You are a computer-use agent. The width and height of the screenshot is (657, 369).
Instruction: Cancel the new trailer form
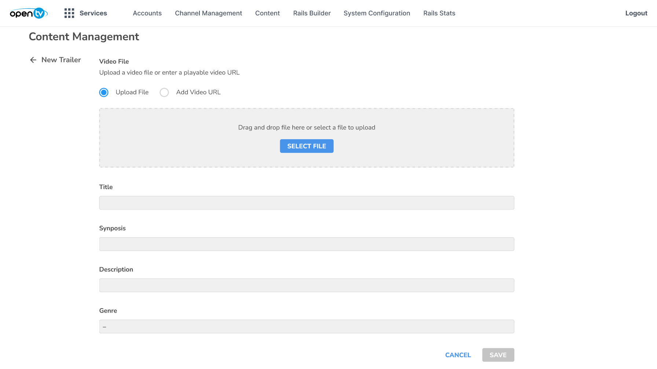point(458,355)
